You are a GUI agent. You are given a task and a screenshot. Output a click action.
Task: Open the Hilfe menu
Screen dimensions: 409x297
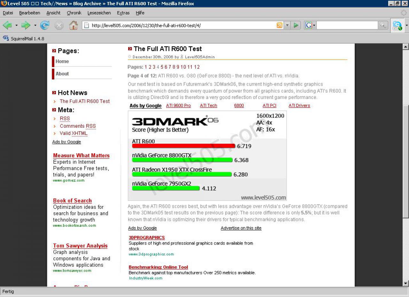click(140, 13)
